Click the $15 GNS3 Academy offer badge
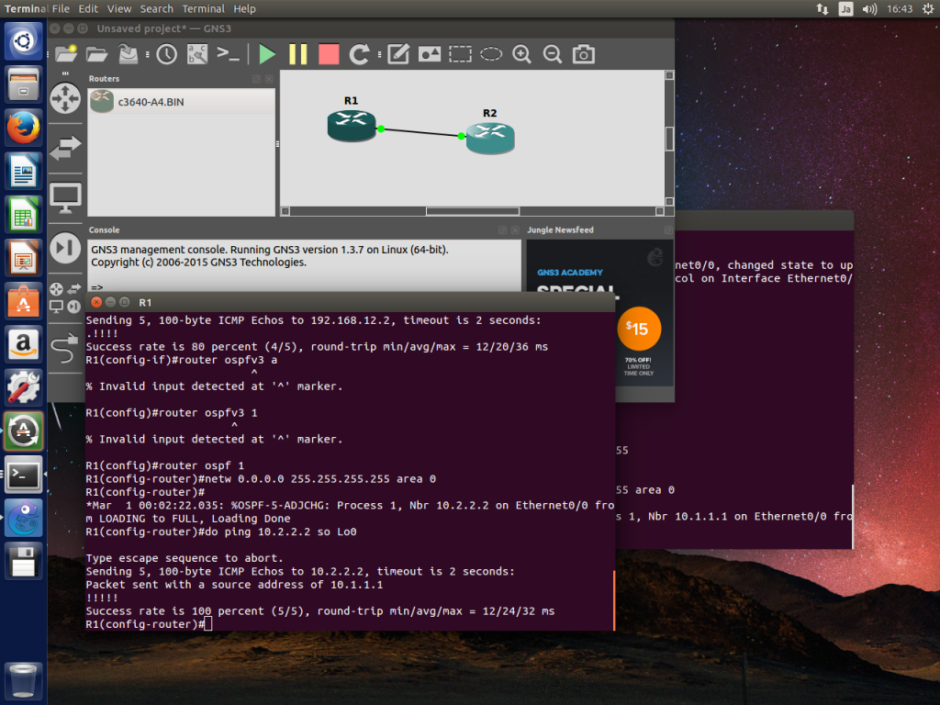Screen dimensions: 940x705 (639, 329)
